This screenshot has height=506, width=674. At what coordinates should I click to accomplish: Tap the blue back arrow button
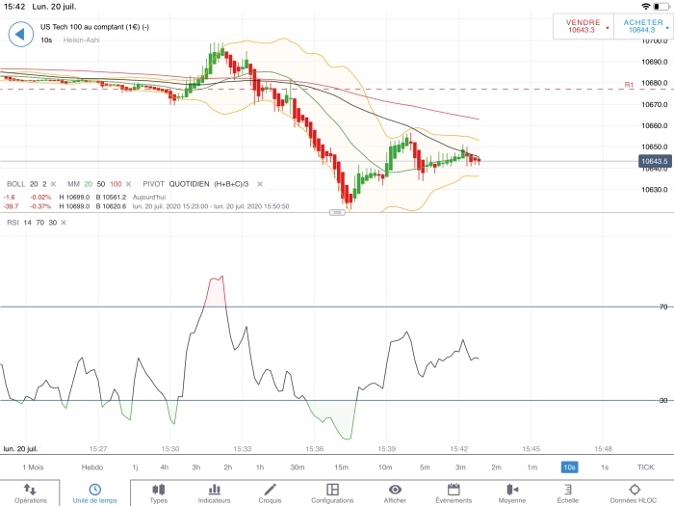coord(20,34)
